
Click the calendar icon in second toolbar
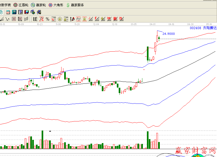tap(8, 12)
